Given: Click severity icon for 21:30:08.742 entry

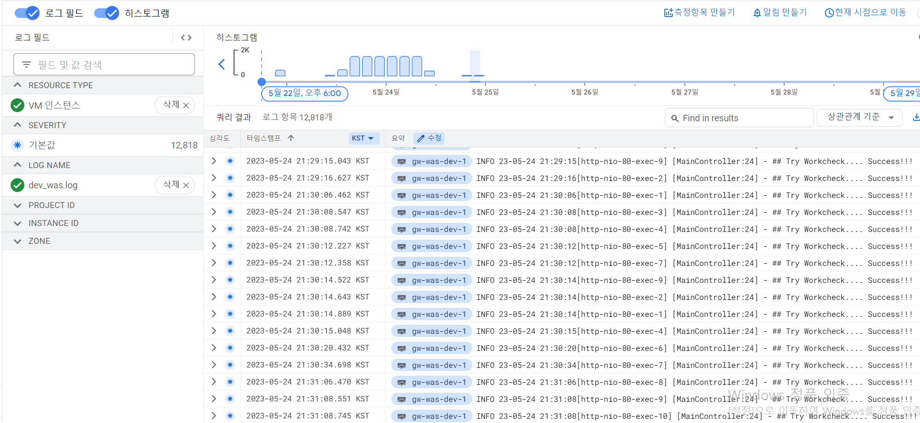Looking at the screenshot, I should pos(230,229).
